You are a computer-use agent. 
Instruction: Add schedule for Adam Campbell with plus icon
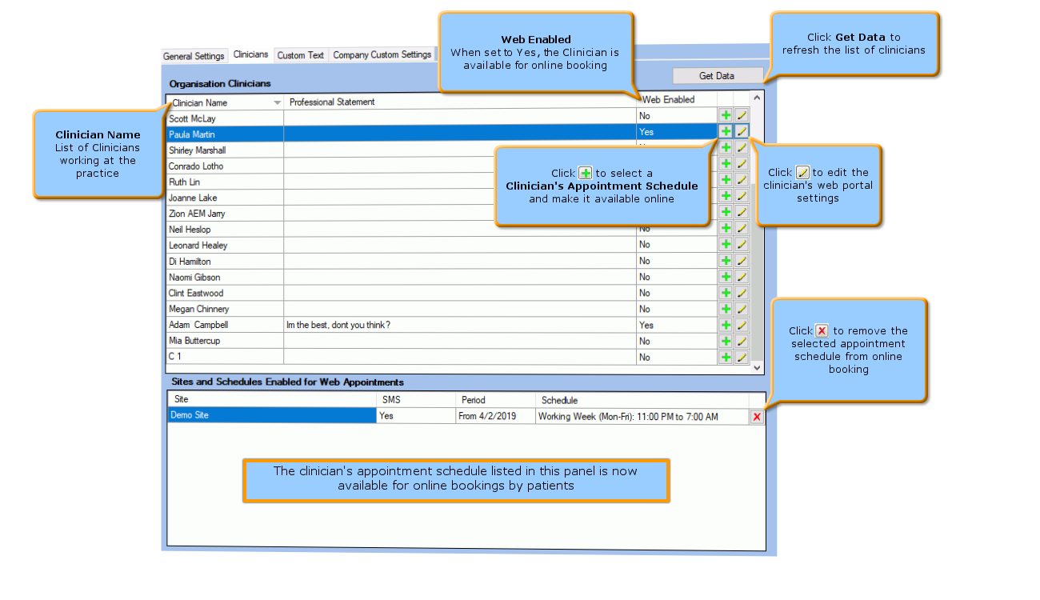[x=726, y=325]
